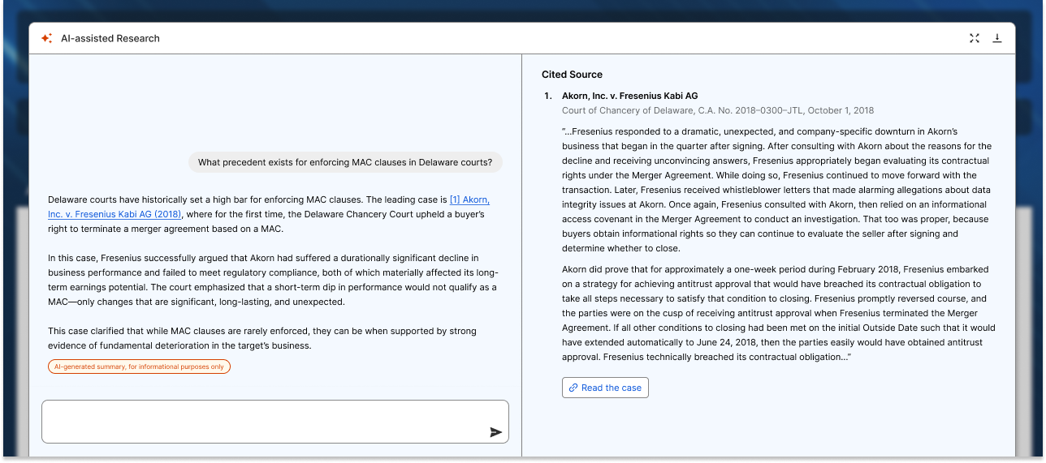Viewport: 1046px width, 463px height.
Task: Click the paragraph starting 'In this case, Fresenius'
Action: 273,280
